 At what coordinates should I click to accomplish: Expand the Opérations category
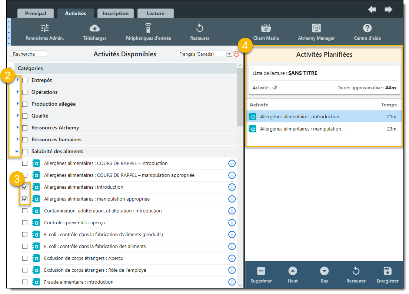[x=17, y=92]
